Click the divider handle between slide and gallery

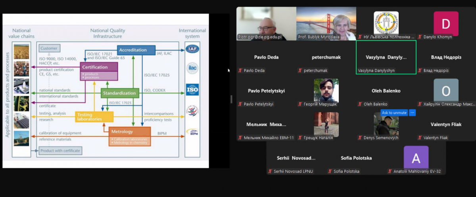(231, 99)
